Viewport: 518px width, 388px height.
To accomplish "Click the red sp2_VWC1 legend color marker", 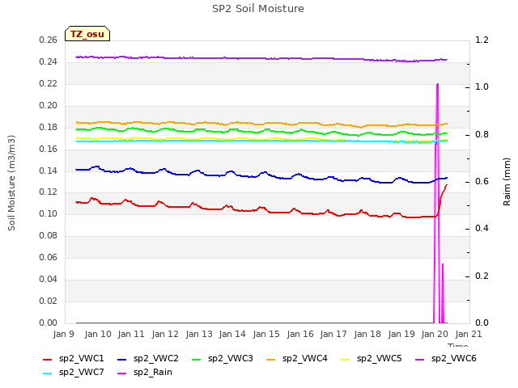I will (48, 360).
